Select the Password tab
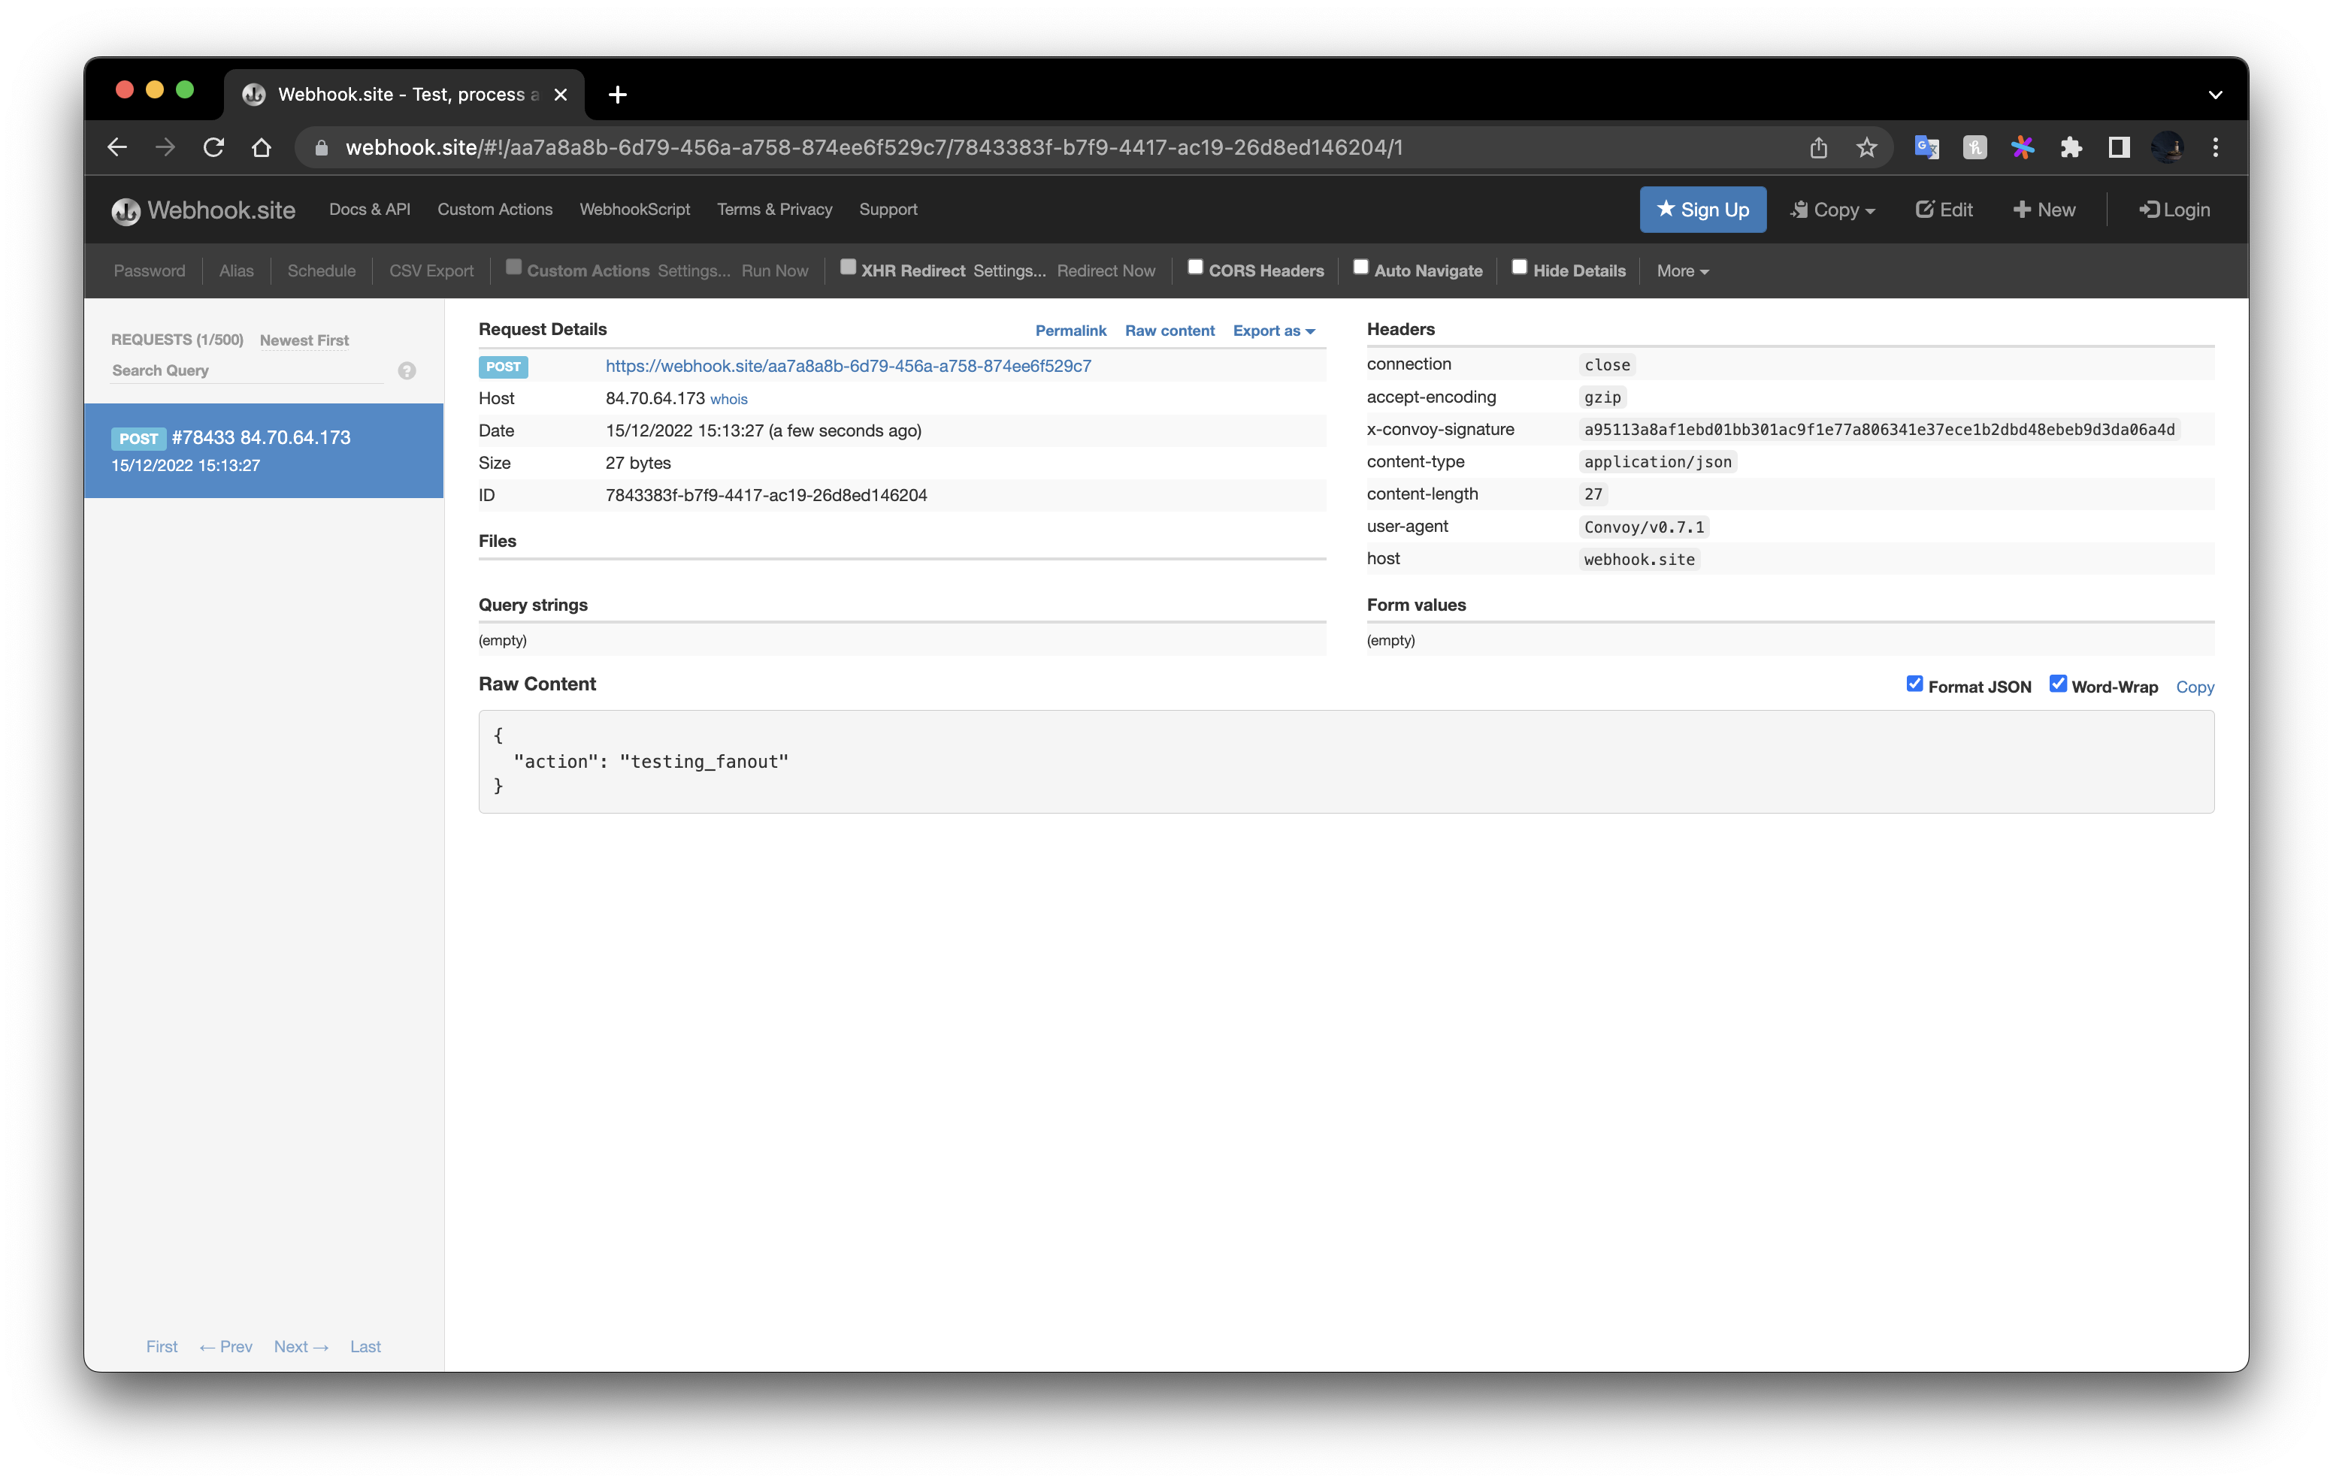Screen dimensions: 2333x1483 (150, 270)
